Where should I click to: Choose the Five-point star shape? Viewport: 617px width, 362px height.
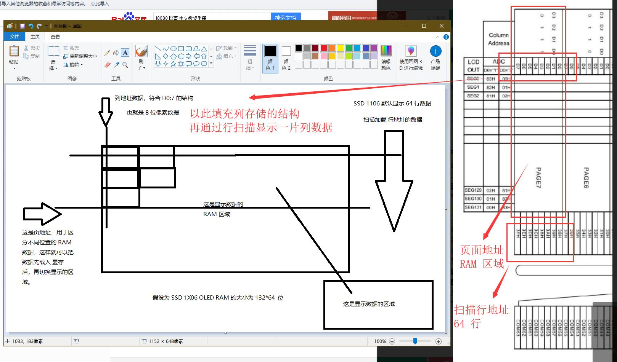tap(173, 64)
